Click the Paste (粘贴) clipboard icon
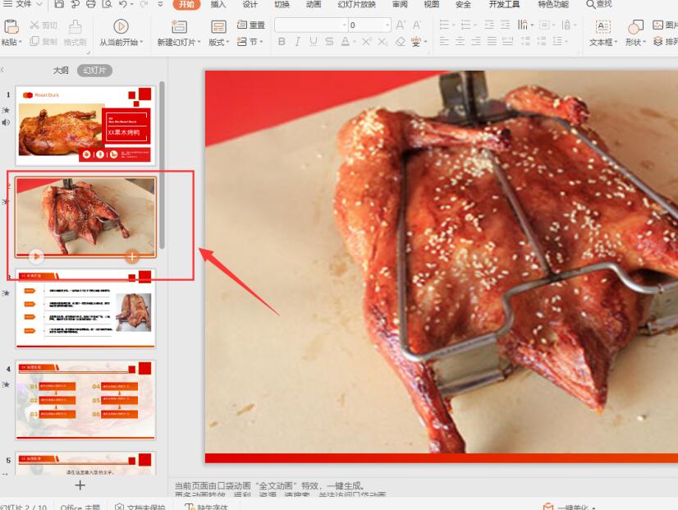Image resolution: width=678 pixels, height=510 pixels. pos(11,27)
